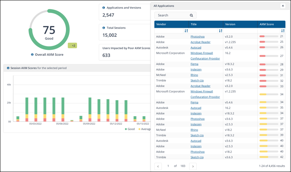This screenshot has height=172, width=291.
Task: Click the Total Sessions info icon
Action: (x=104, y=28)
